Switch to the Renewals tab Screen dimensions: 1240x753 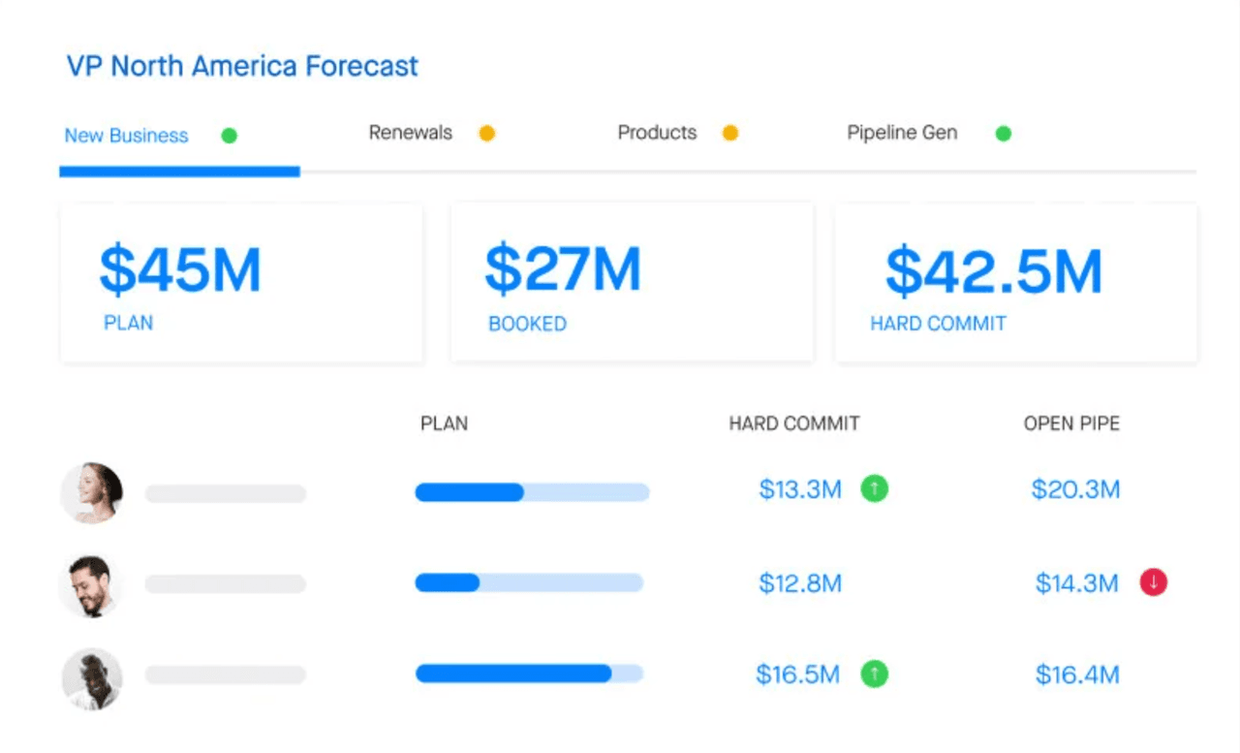pyautogui.click(x=411, y=133)
